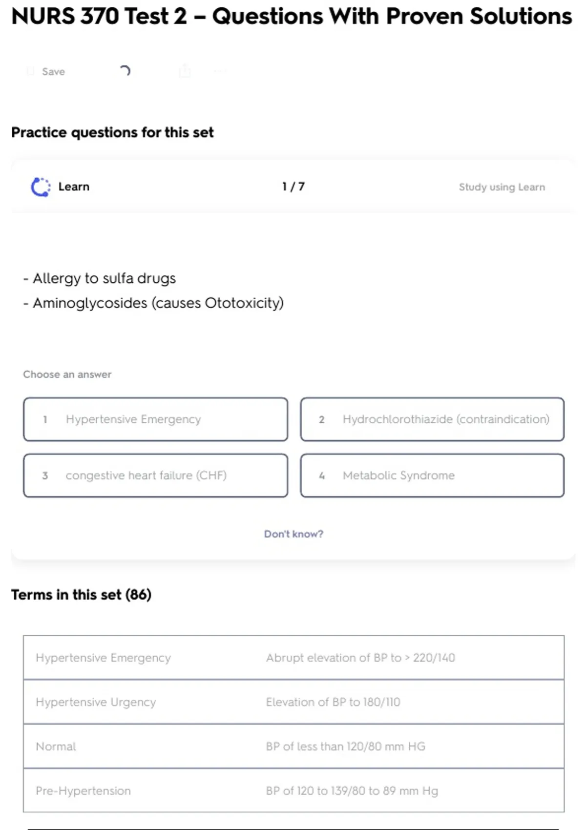The height and width of the screenshot is (830, 586).
Task: Click the share icon
Action: [185, 72]
